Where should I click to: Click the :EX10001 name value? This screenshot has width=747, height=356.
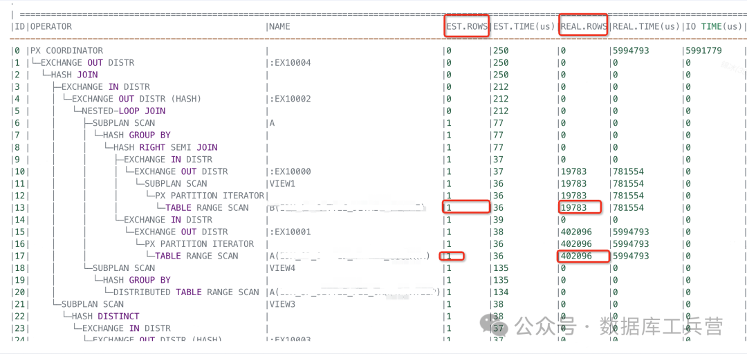pyautogui.click(x=290, y=232)
